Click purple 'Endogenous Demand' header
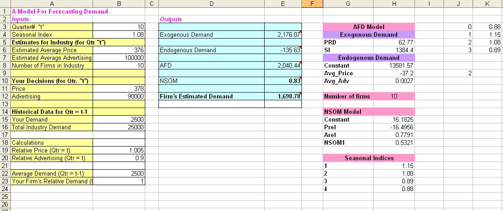This screenshot has height=211, width=503. tap(369, 58)
